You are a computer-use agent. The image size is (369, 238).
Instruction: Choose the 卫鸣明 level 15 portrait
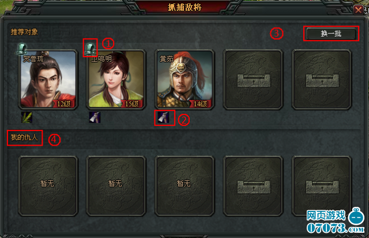pos(116,80)
